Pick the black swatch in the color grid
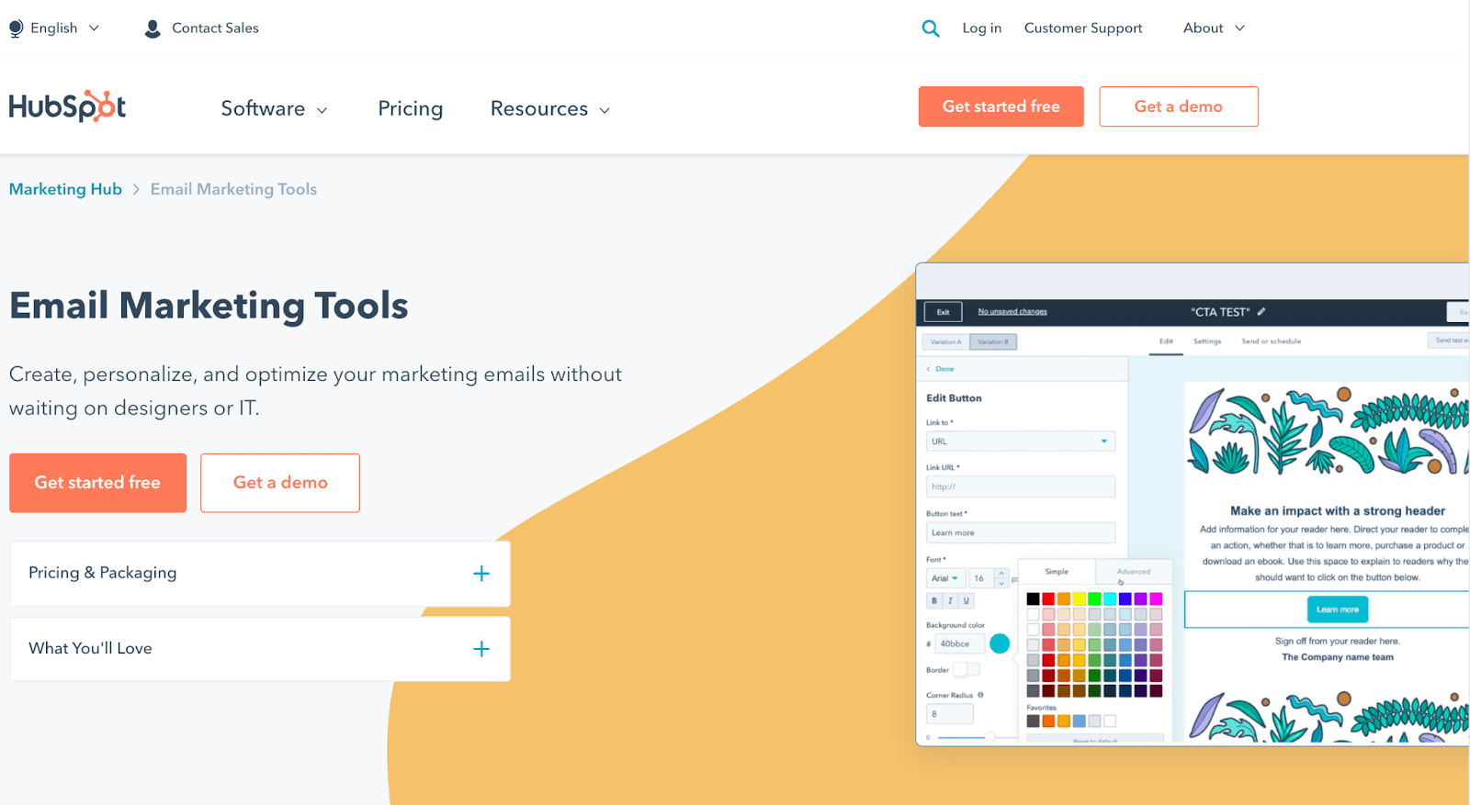This screenshot has width=1470, height=805. (x=1034, y=599)
